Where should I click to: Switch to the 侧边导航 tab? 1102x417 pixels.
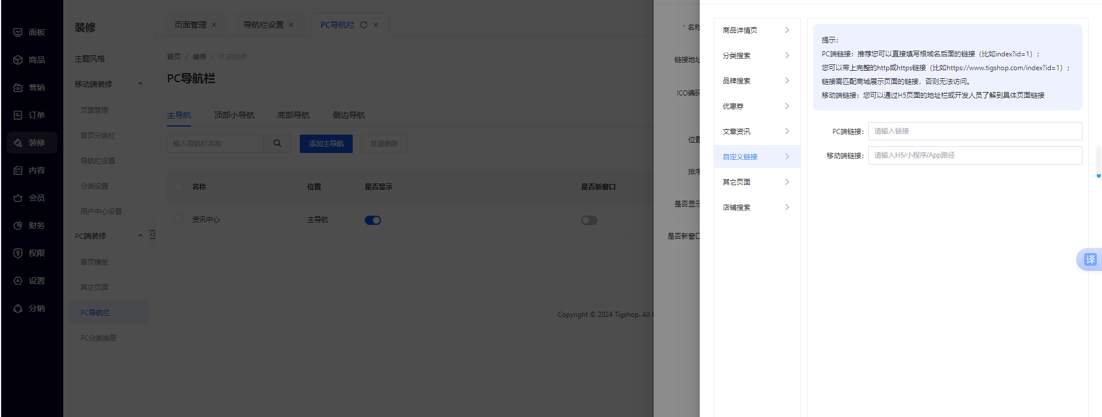(349, 115)
